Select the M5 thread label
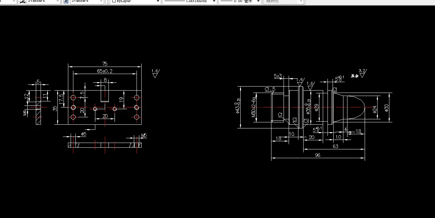The image size is (435, 218). point(144,136)
